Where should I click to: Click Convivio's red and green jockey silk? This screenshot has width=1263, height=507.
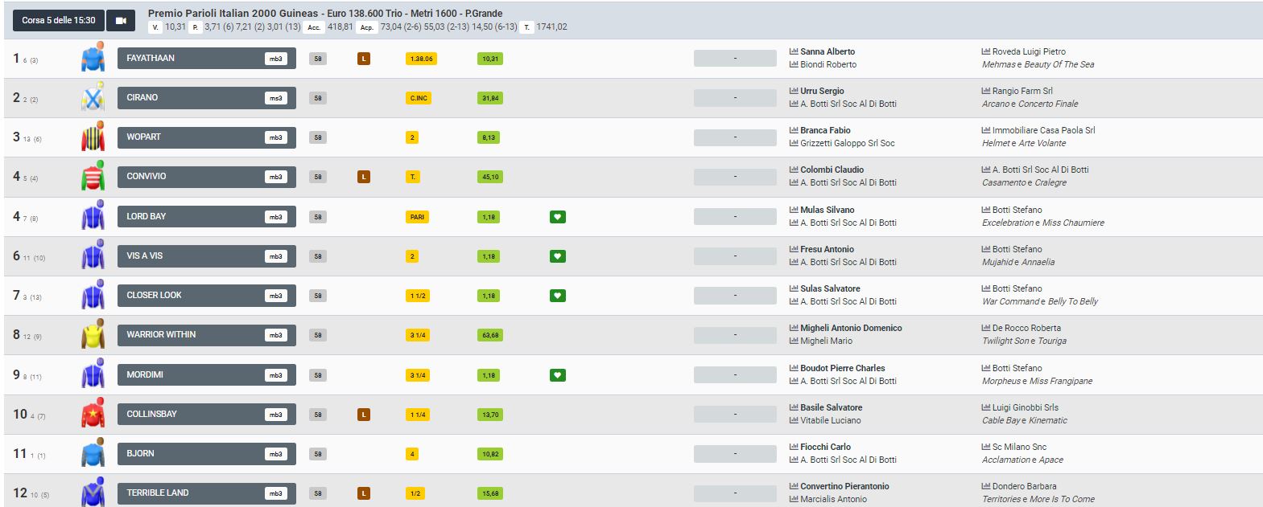[x=93, y=177]
